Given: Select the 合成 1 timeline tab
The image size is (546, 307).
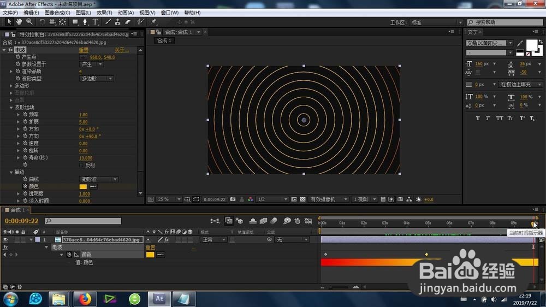Looking at the screenshot, I should click(17, 210).
